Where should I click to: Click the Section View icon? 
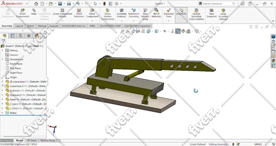click(138, 31)
